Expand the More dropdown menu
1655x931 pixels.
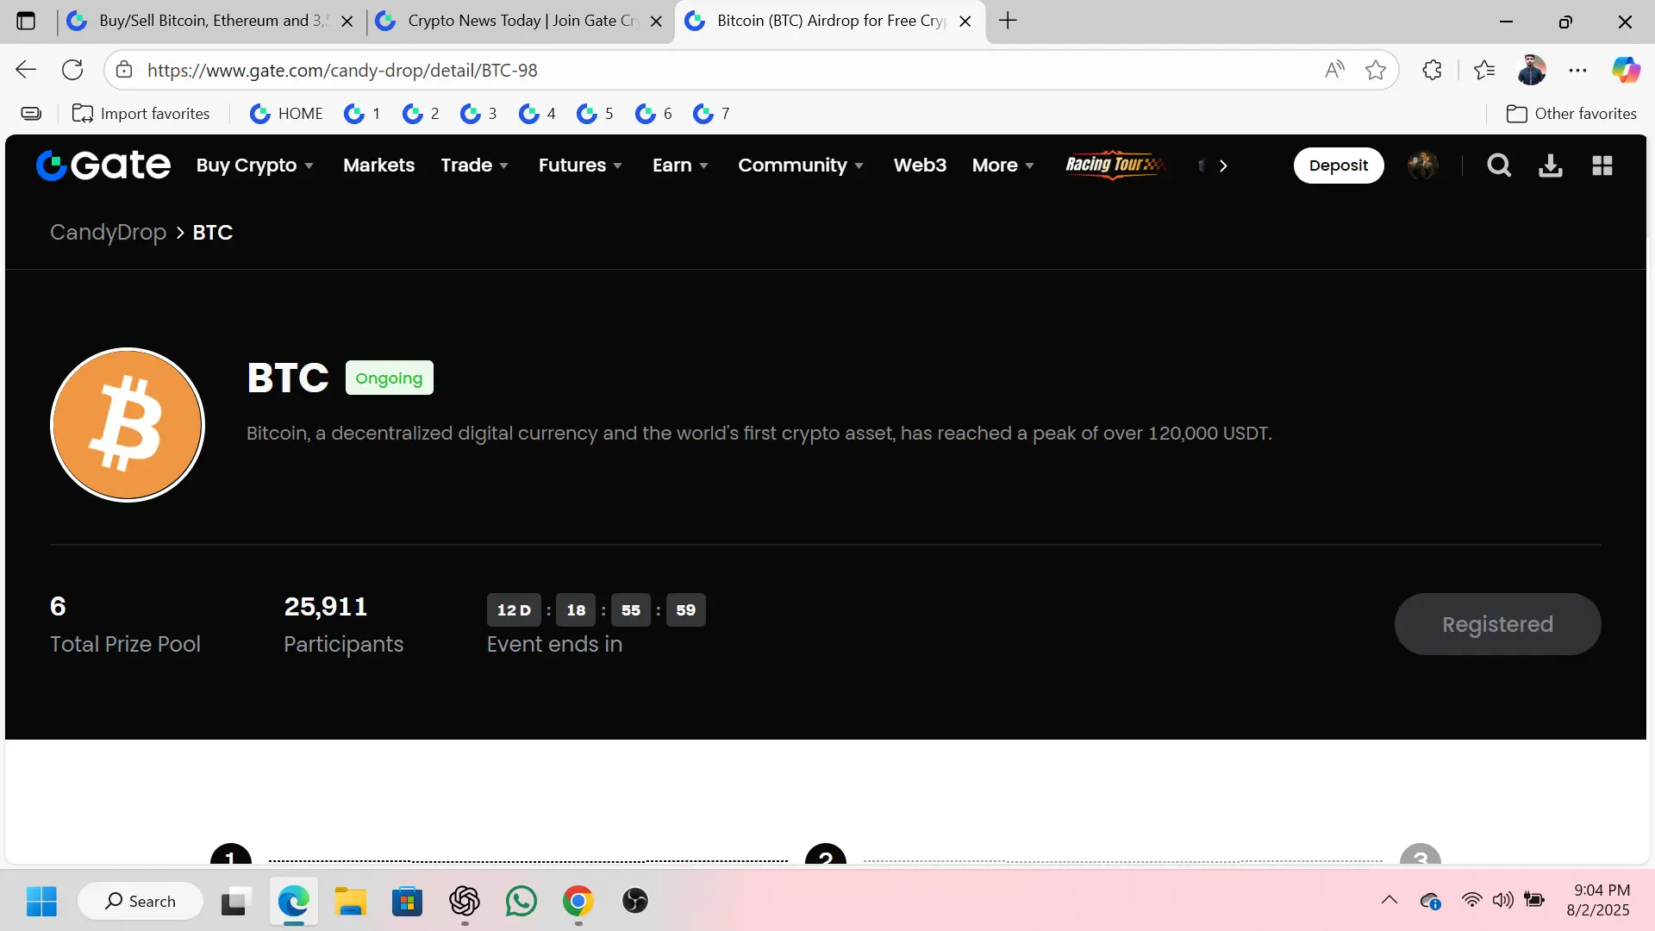click(1002, 166)
